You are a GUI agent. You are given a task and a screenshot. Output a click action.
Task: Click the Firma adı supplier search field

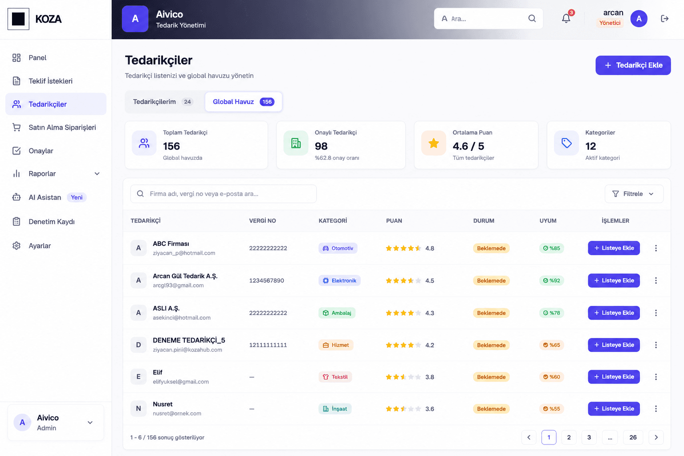point(224,194)
